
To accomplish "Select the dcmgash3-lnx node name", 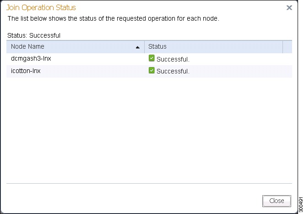I will click(x=31, y=59).
